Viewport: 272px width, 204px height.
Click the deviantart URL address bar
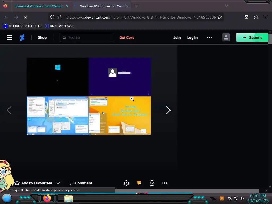140,17
